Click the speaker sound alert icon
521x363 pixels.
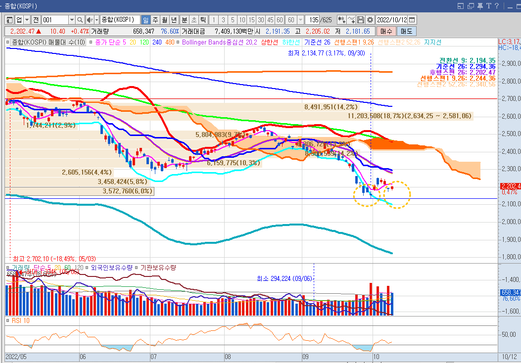[90, 20]
